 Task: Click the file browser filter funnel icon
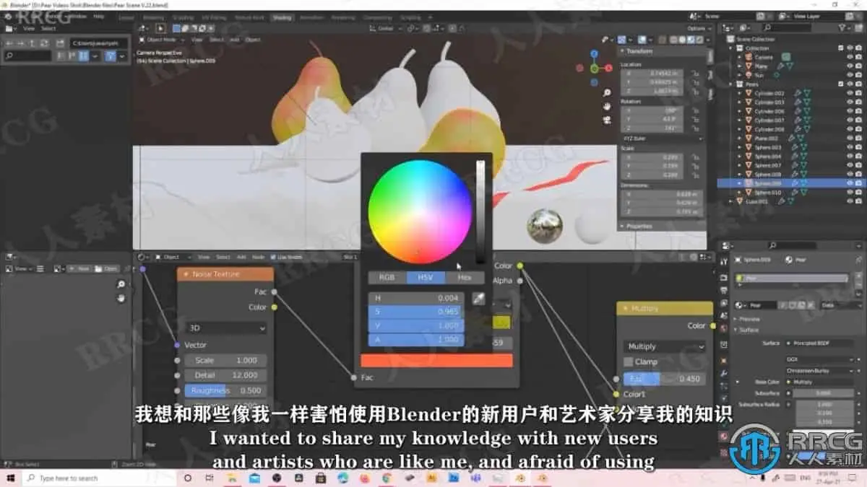click(x=110, y=56)
